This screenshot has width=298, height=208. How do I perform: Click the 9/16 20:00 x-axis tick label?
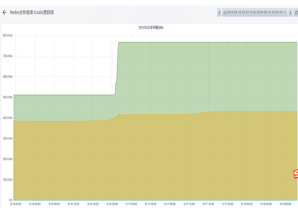112,204
